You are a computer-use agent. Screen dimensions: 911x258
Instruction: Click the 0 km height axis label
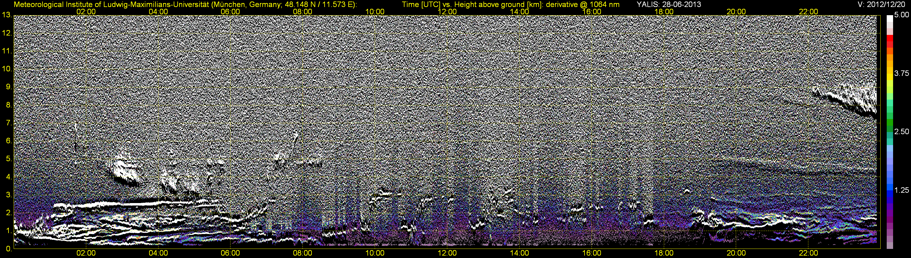coord(9,249)
